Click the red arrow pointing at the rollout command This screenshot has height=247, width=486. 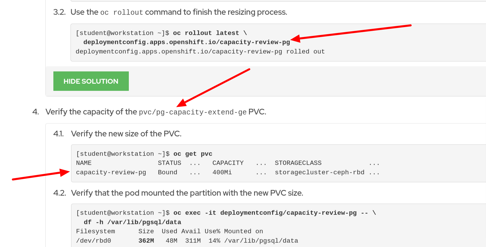point(351,32)
